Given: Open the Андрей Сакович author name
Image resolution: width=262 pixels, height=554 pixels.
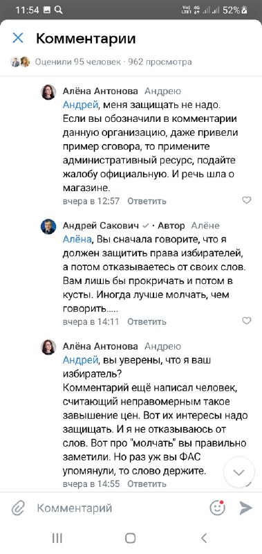Looking at the screenshot, I should (101, 226).
